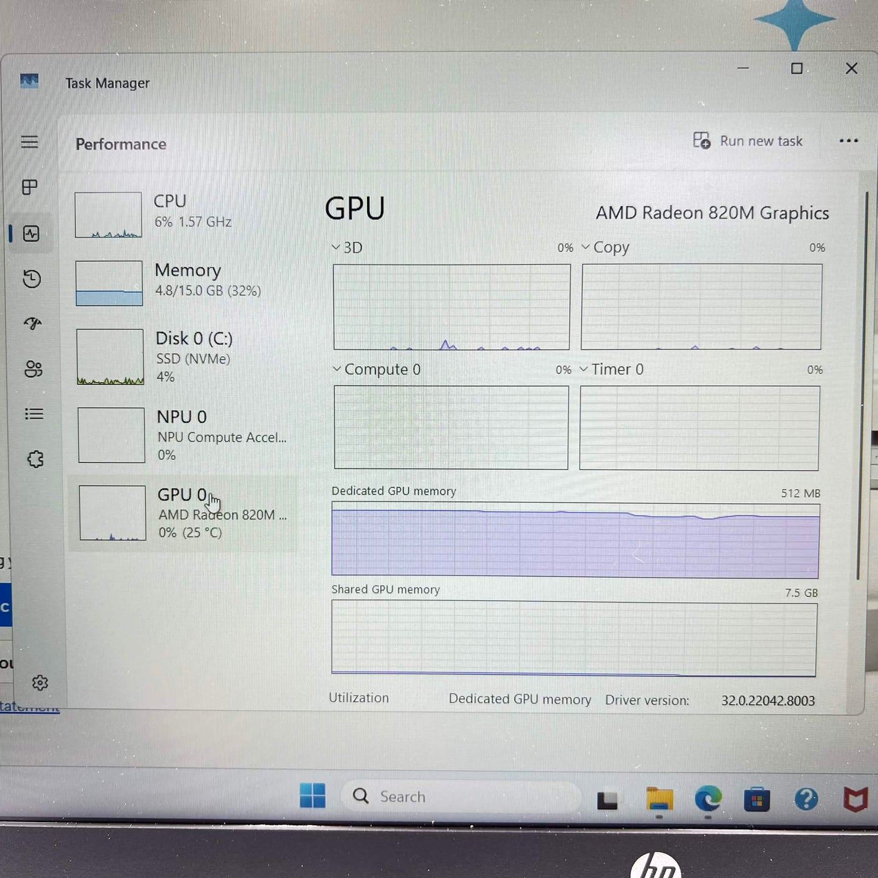
Task: Maximize the Task Manager window
Action: [x=797, y=68]
